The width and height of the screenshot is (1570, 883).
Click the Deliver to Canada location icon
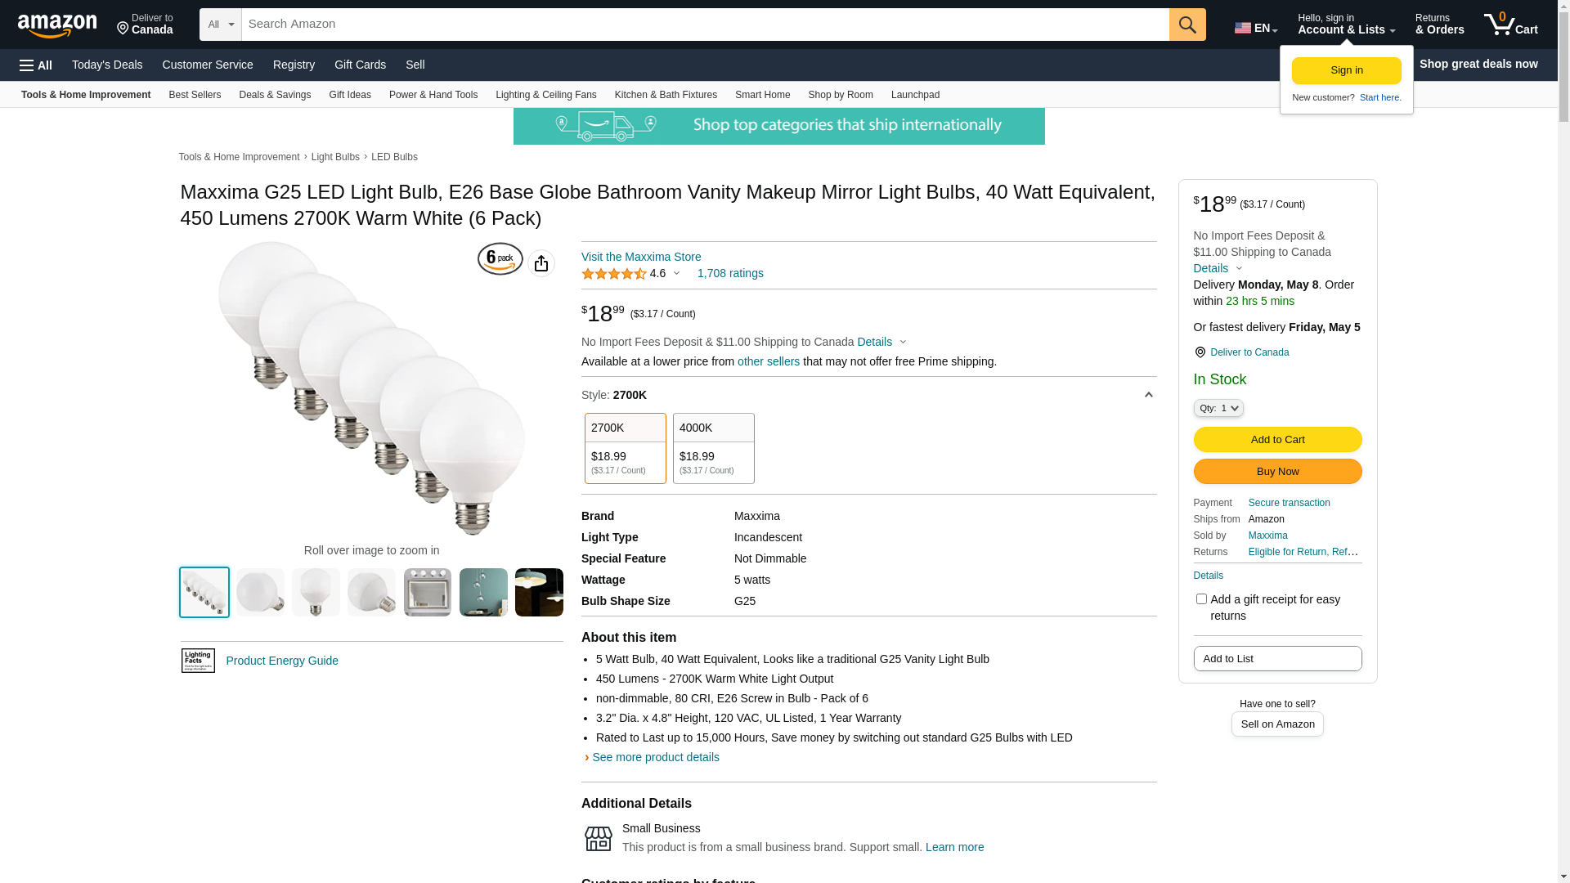click(x=1200, y=352)
